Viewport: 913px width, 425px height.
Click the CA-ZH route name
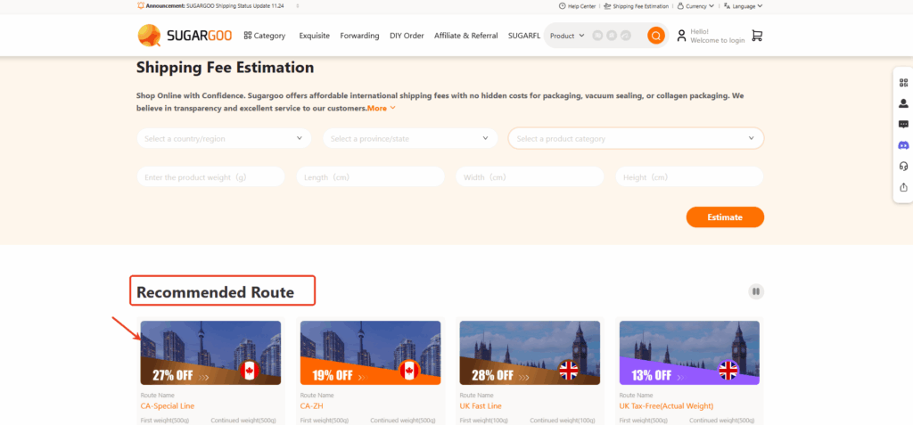[x=311, y=405]
